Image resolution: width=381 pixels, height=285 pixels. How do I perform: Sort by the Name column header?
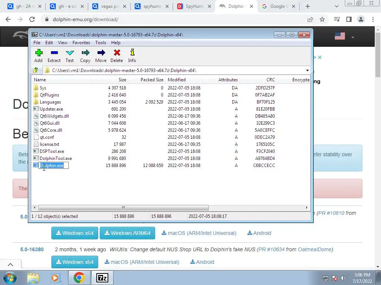pos(61,80)
